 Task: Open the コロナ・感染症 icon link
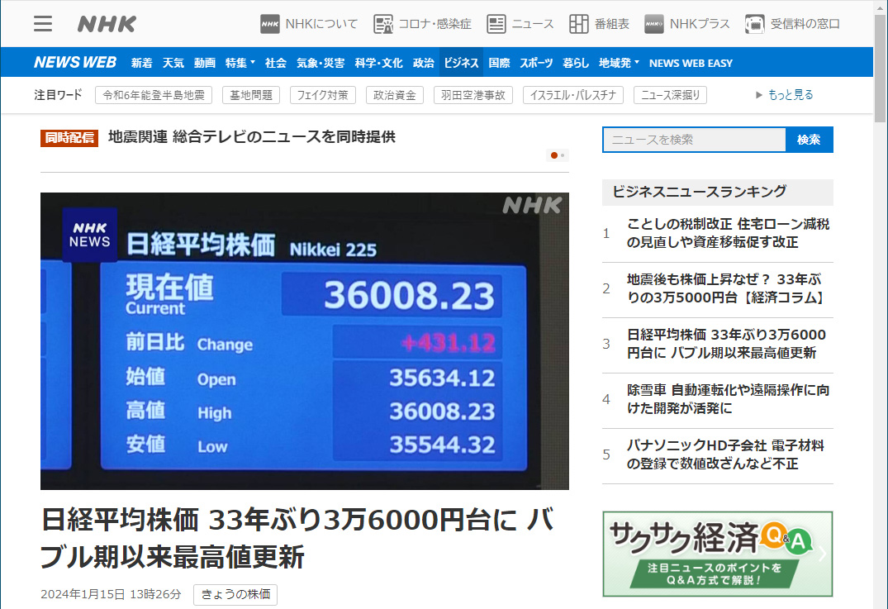383,24
